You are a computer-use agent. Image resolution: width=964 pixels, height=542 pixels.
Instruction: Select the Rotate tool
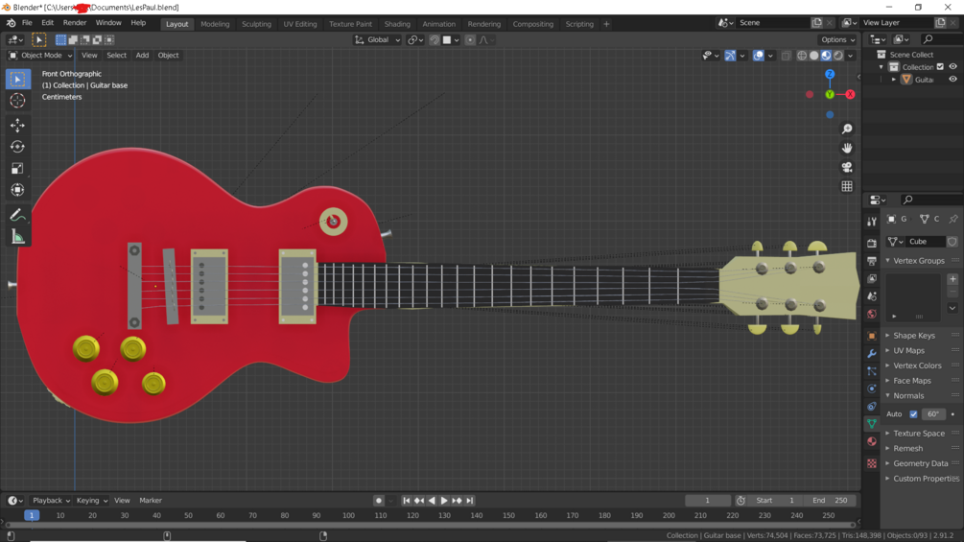[18, 147]
